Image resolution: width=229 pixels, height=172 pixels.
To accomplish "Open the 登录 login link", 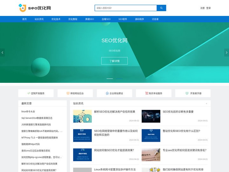I will tap(208, 8).
